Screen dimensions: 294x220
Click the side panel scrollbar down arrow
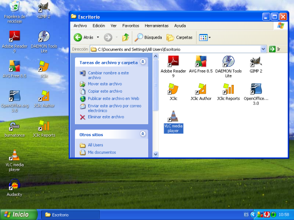coord(156,154)
